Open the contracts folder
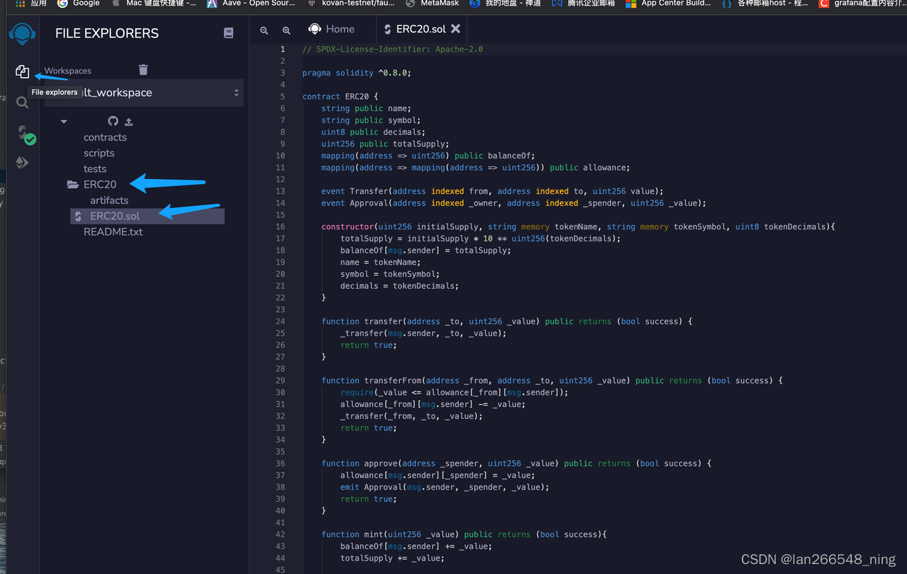Viewport: 907px width, 574px height. [x=105, y=137]
